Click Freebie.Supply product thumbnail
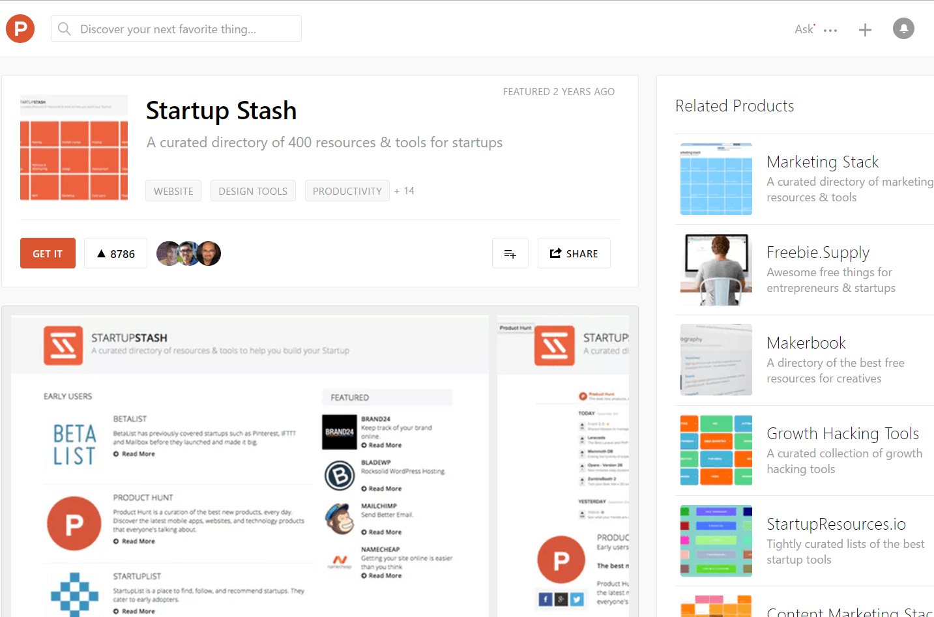This screenshot has width=934, height=617. click(x=716, y=270)
